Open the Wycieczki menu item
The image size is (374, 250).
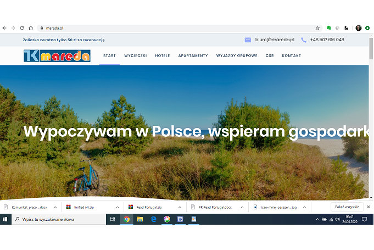point(135,56)
